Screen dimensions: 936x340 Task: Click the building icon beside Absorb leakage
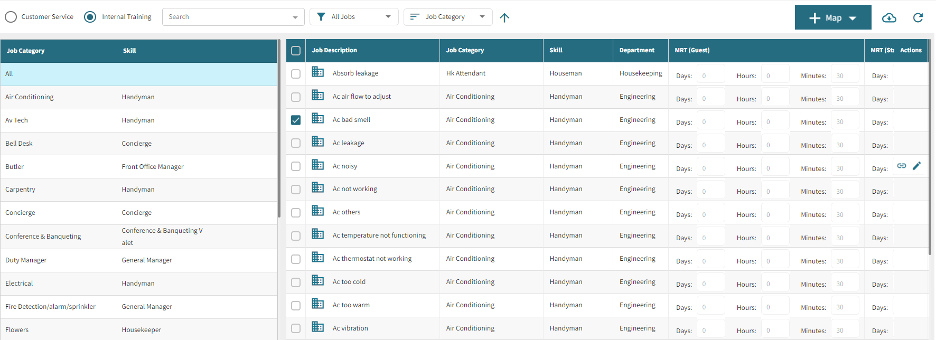[x=318, y=72]
